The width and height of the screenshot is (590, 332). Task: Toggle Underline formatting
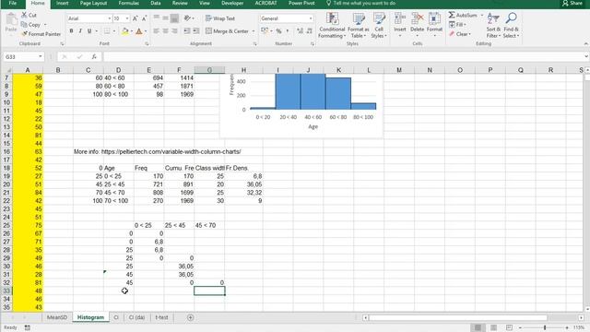click(89, 30)
